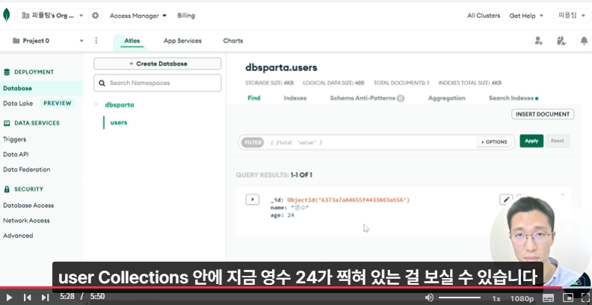
Task: Open Billing page
Action: click(x=186, y=16)
